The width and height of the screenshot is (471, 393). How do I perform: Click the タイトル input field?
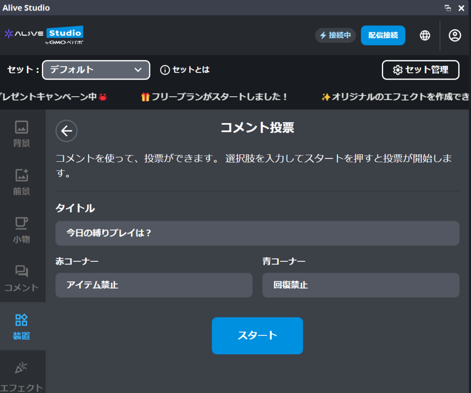coord(257,233)
